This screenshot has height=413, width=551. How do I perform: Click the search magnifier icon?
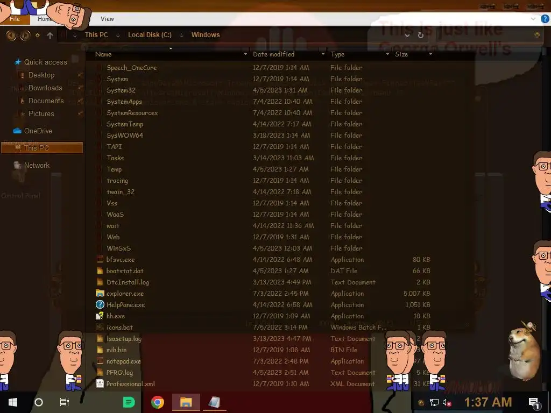tap(537, 35)
